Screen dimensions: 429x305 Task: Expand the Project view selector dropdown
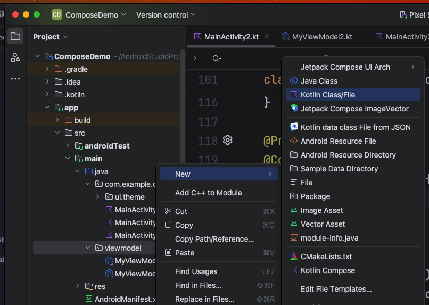pos(51,37)
